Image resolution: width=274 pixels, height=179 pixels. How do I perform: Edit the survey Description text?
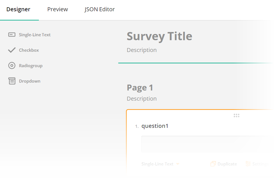click(142, 50)
